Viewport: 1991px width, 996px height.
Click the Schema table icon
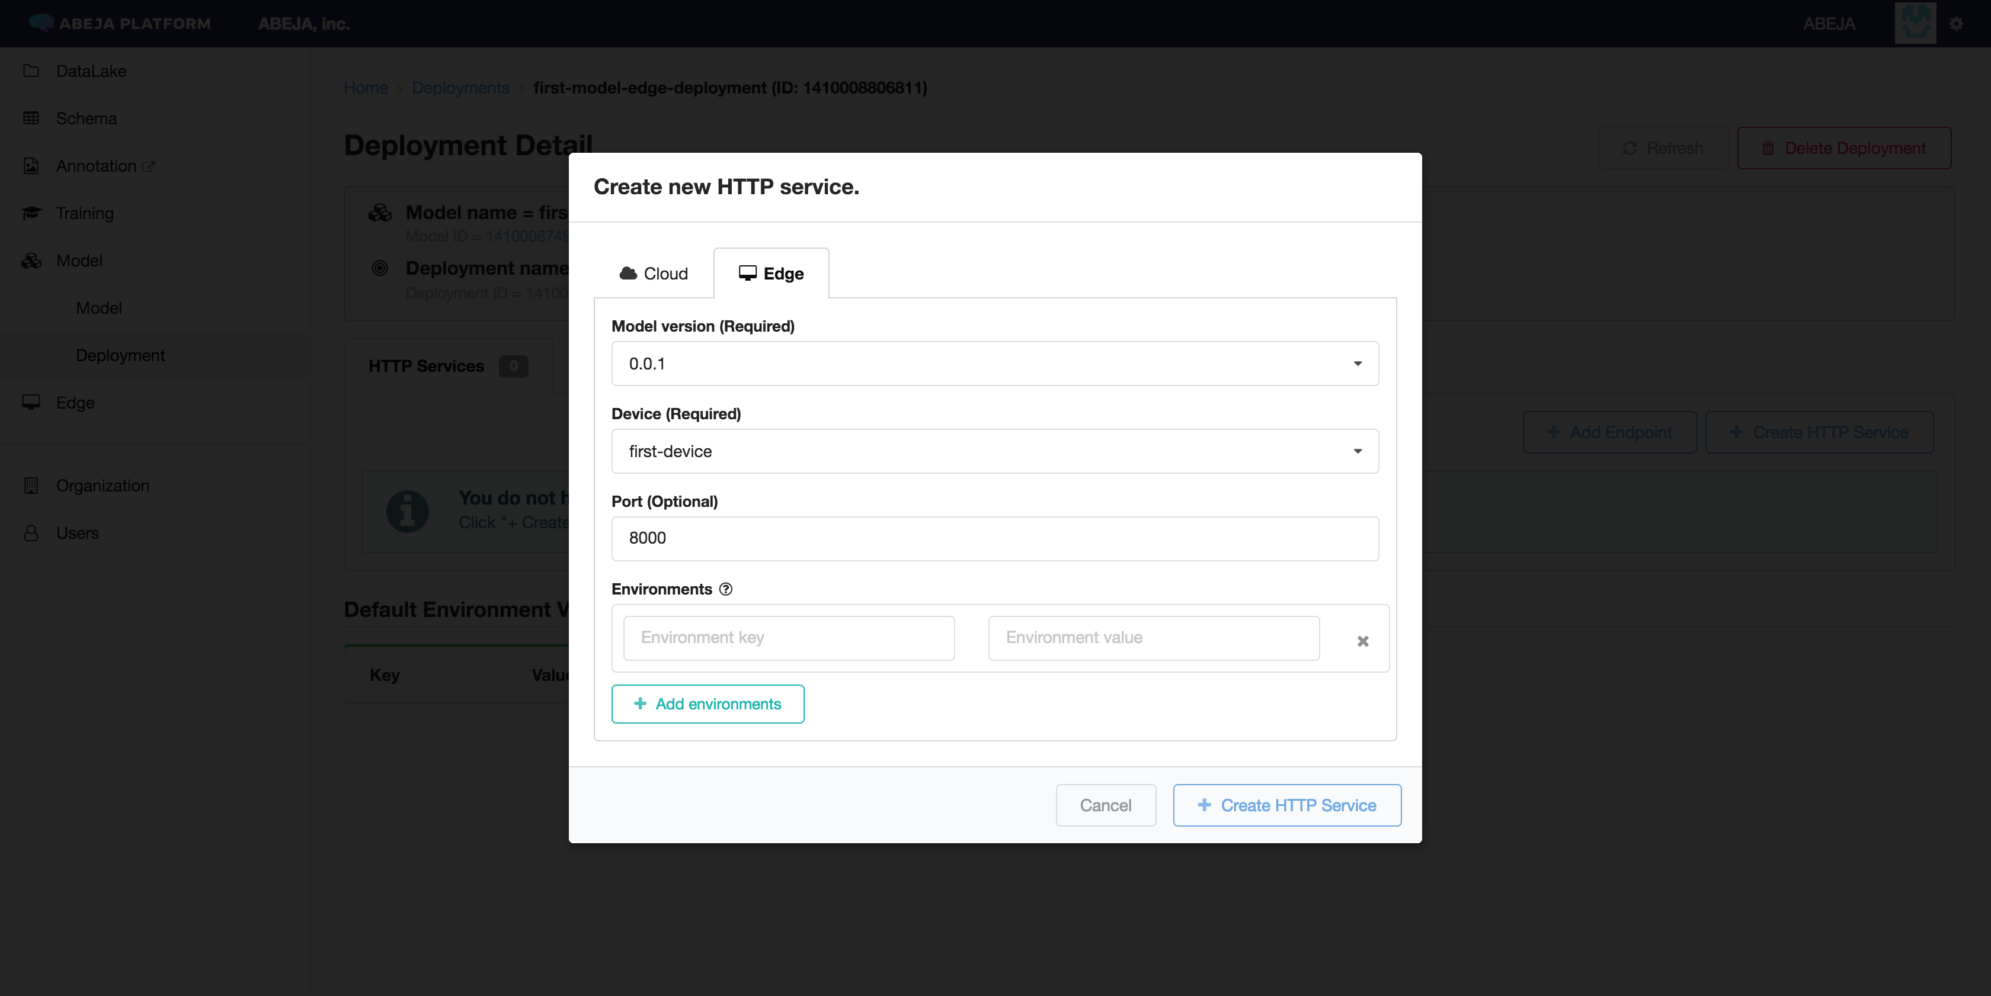pyautogui.click(x=31, y=118)
